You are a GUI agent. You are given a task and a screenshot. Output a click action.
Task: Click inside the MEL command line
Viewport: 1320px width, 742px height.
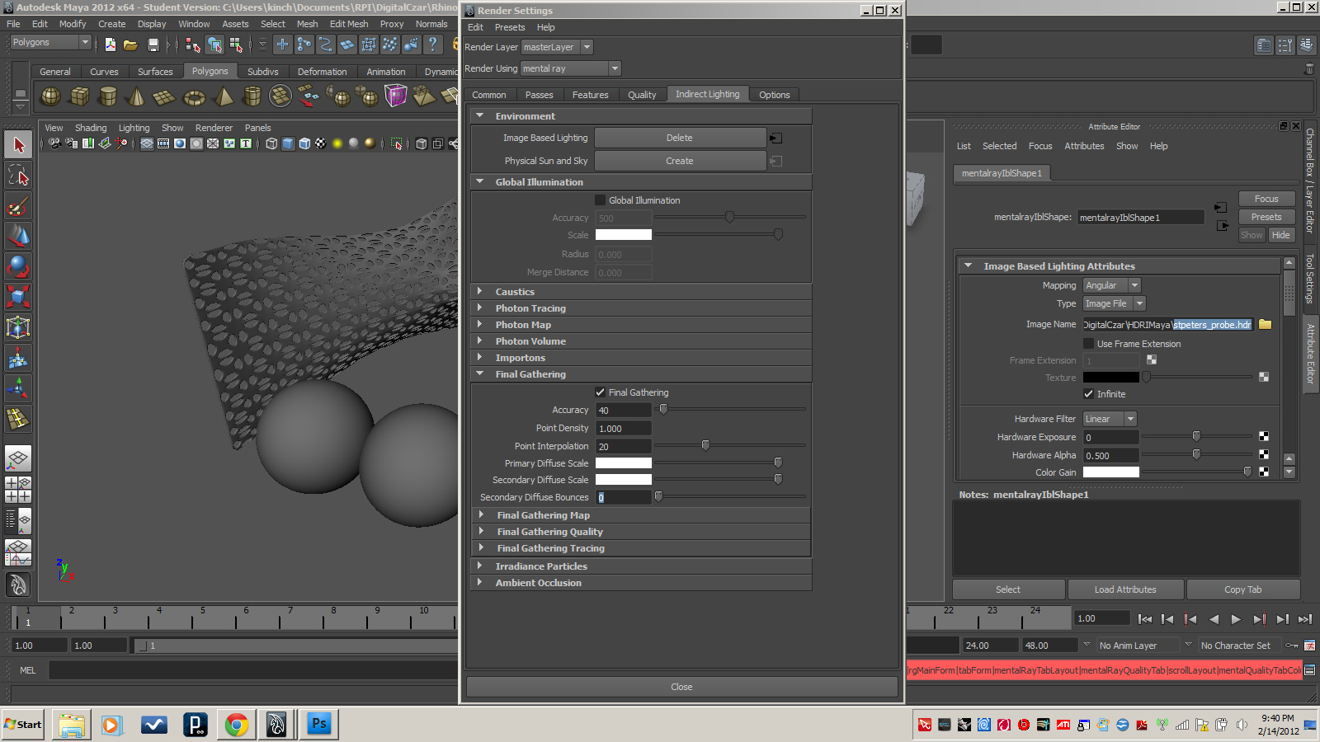coord(247,670)
